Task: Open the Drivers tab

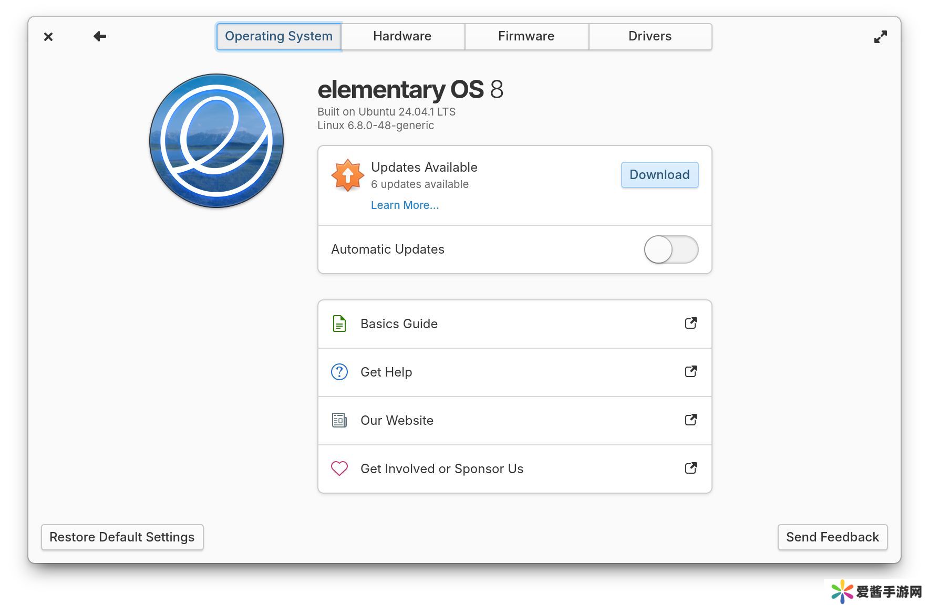Action: (x=651, y=36)
